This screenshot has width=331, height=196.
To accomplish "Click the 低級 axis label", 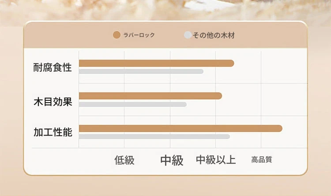I will click(124, 160).
